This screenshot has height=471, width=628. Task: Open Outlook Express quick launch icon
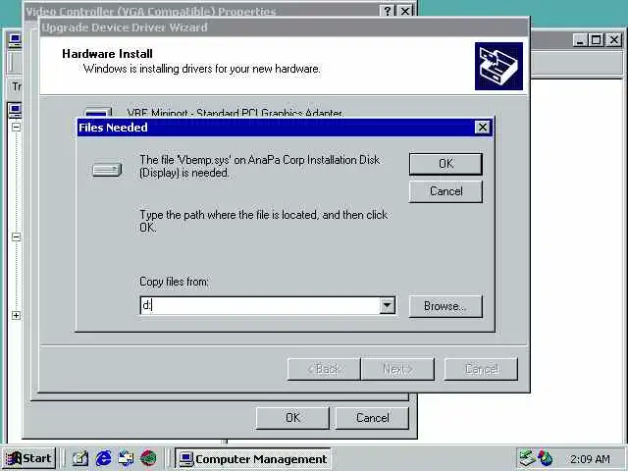[x=127, y=458]
